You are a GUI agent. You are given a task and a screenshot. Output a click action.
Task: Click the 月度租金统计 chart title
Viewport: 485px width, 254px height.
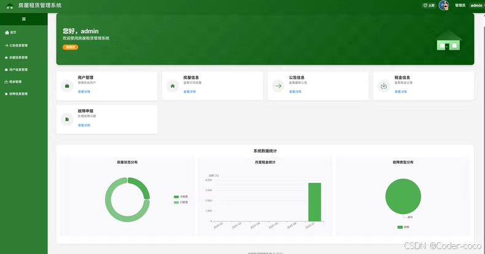(265, 162)
